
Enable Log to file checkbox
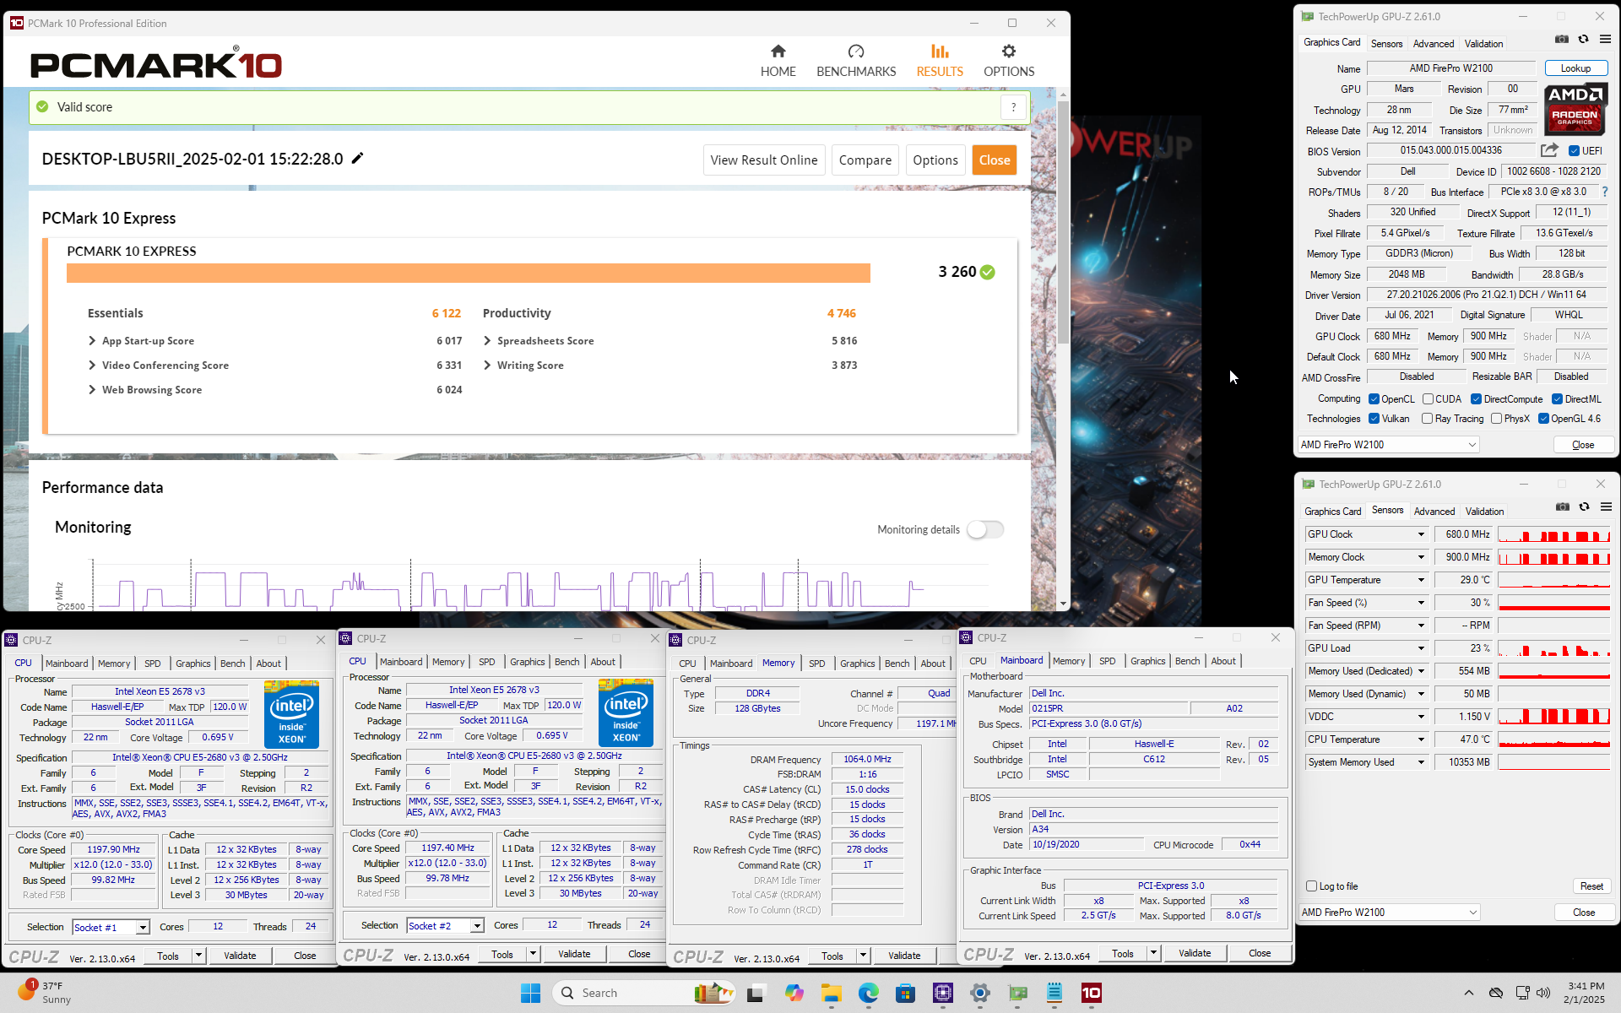tap(1312, 886)
